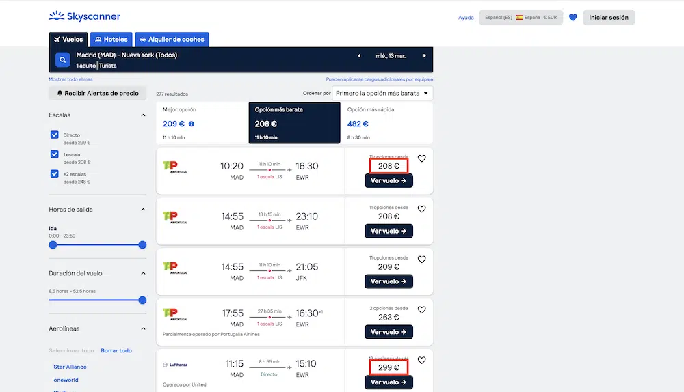Open the Ordenar por sort dropdown
The height and width of the screenshot is (392, 684).
pyautogui.click(x=382, y=93)
